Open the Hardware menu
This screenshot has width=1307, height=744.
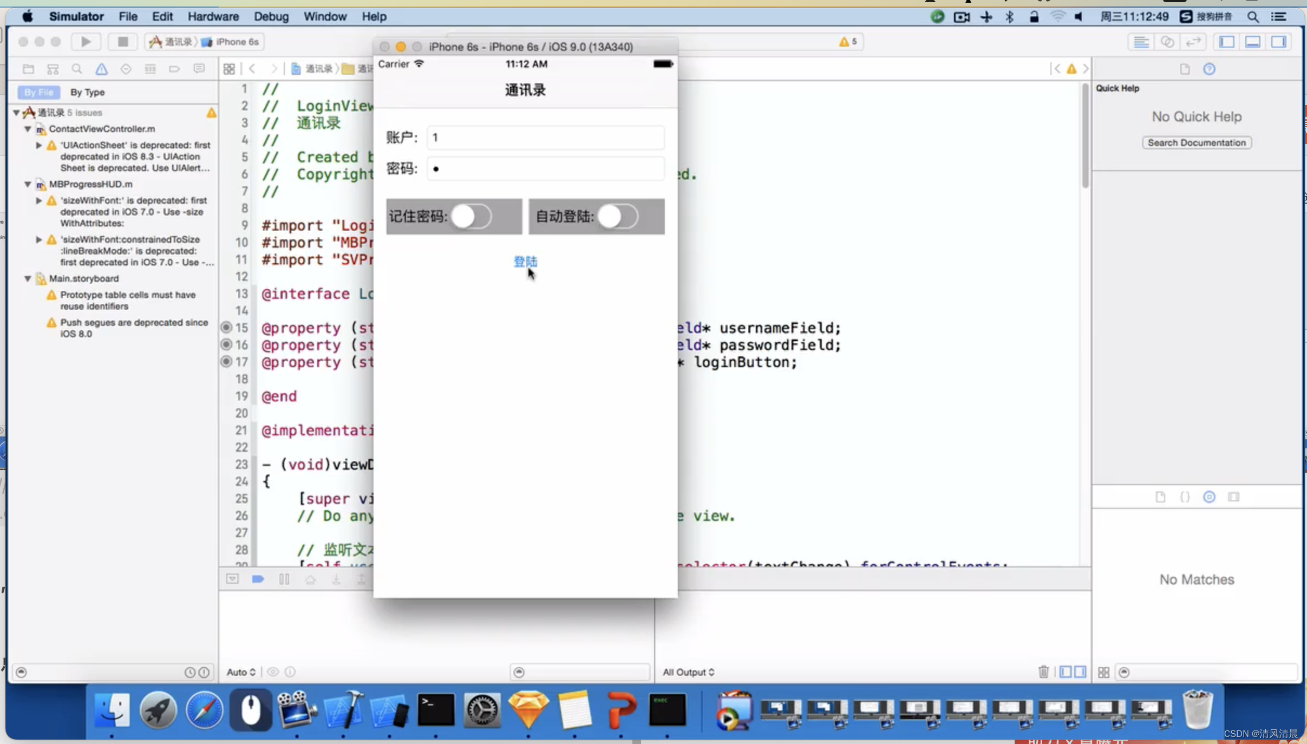tap(213, 16)
